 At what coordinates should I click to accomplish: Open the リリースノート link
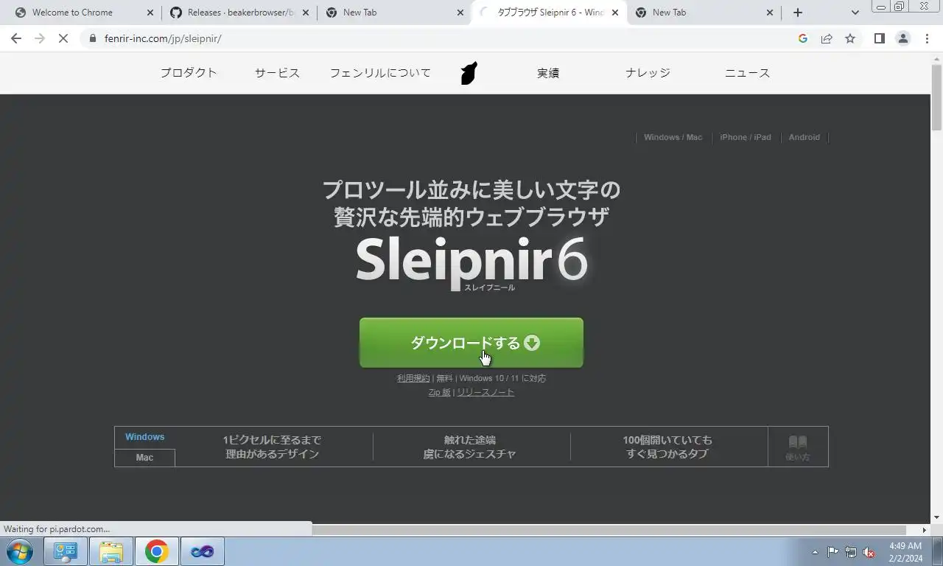point(485,392)
